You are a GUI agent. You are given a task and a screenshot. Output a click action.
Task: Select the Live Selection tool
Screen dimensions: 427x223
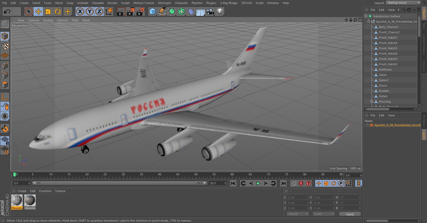point(29,11)
